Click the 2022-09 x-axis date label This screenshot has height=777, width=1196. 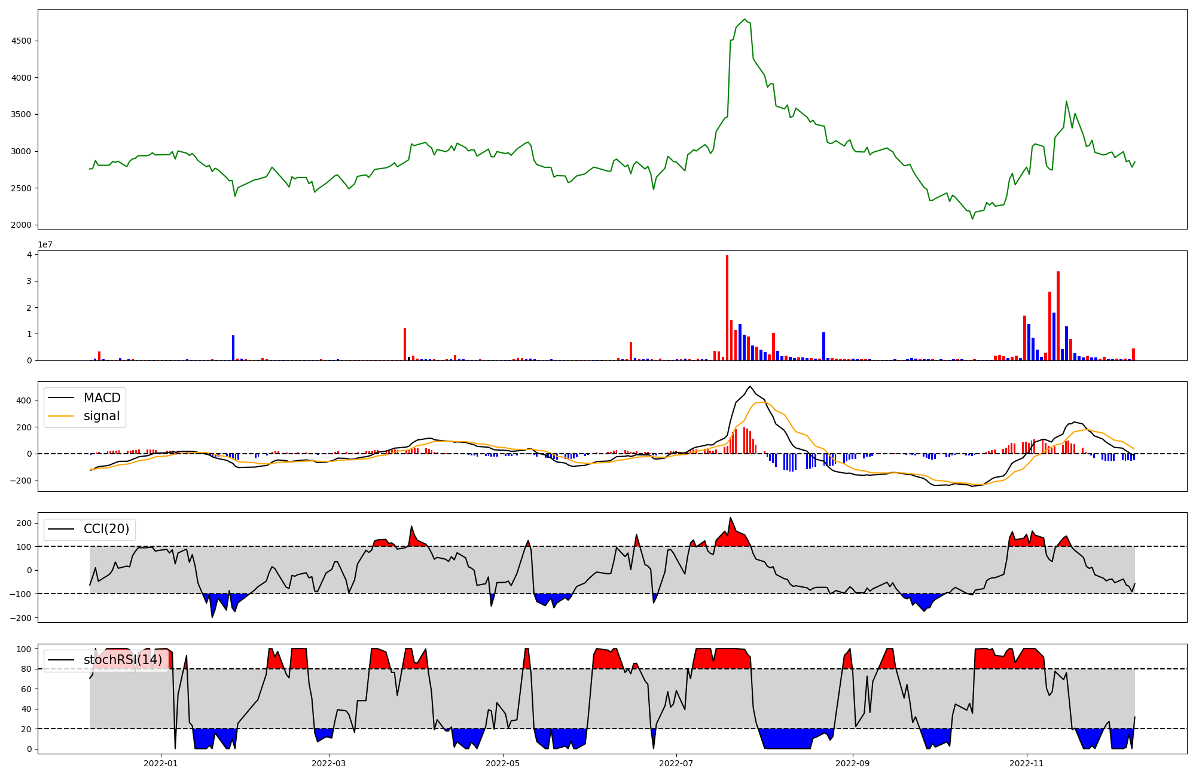click(x=852, y=763)
